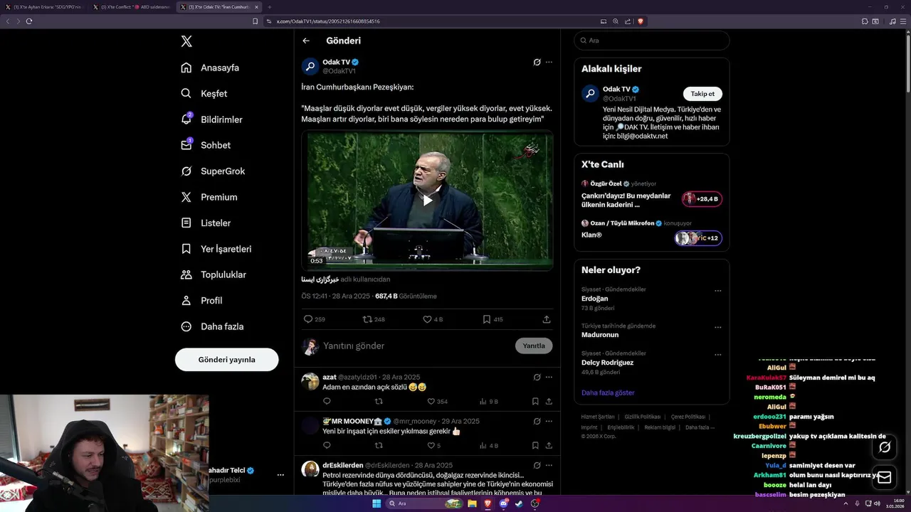Click Daha fazla göster link
Screen dimensions: 911x512
tap(608, 393)
